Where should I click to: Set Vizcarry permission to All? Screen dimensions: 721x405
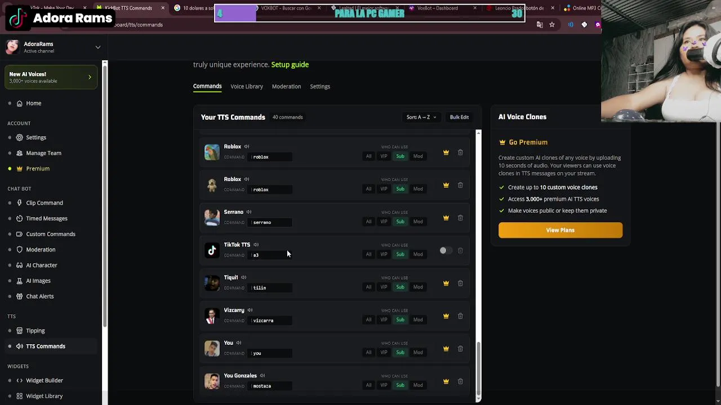[x=368, y=319]
